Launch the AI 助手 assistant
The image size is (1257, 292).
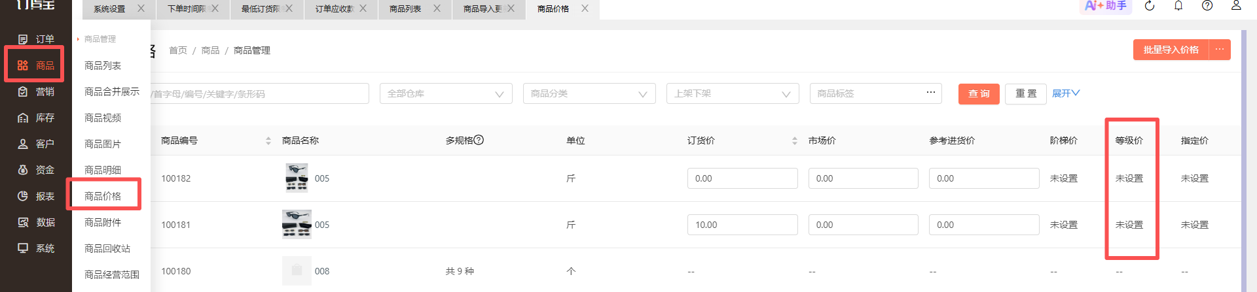click(1106, 6)
